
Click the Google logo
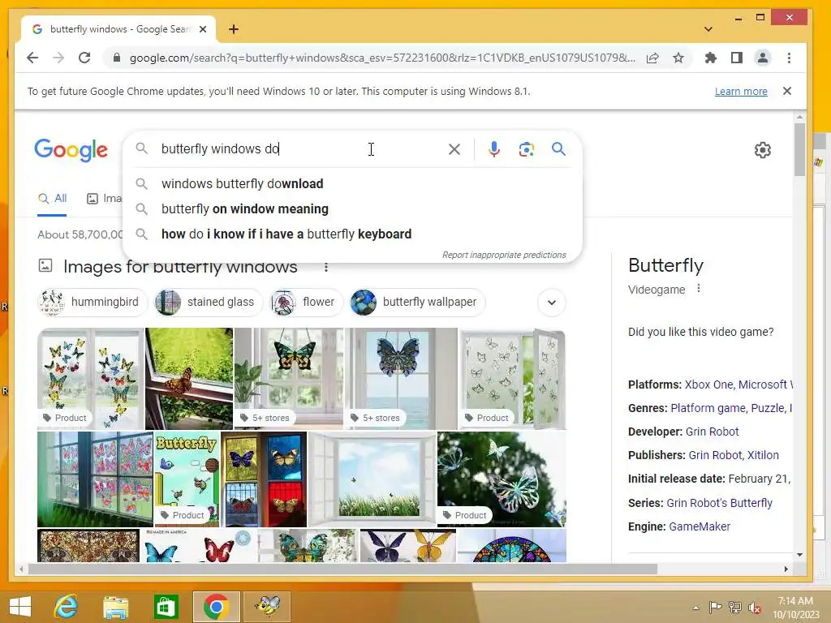[x=71, y=150]
